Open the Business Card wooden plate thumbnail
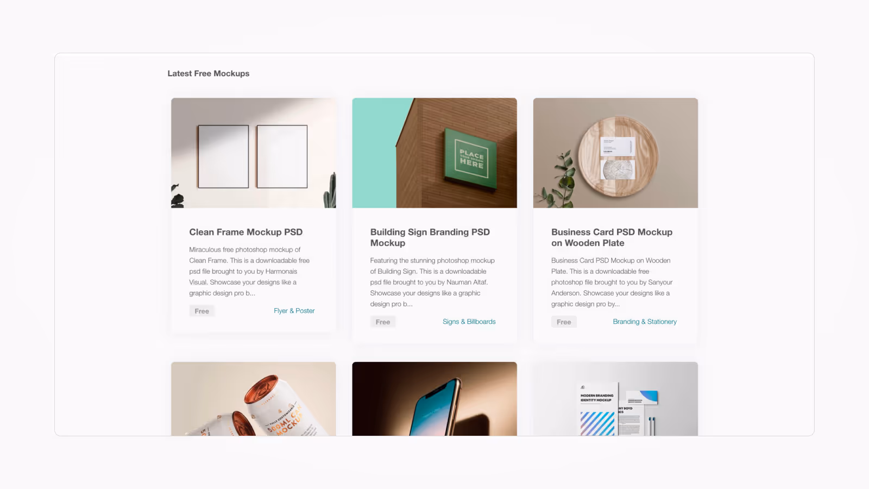The image size is (869, 489). pyautogui.click(x=615, y=153)
